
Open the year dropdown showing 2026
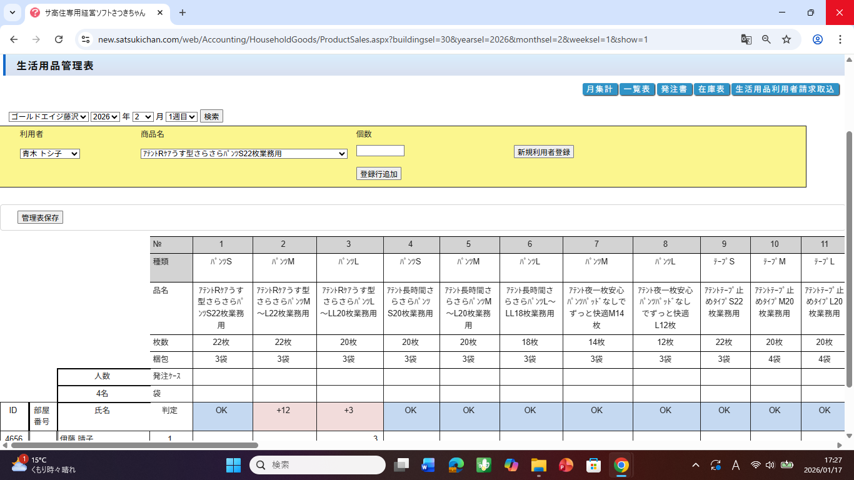105,117
